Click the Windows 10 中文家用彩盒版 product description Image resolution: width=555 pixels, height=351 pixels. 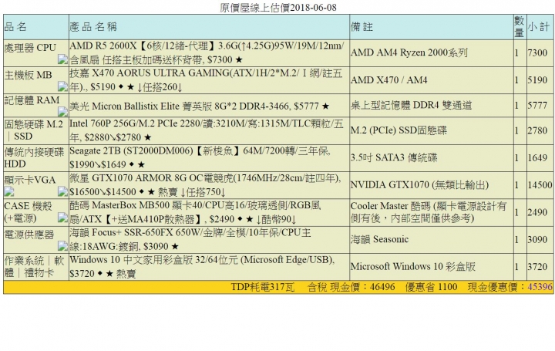[202, 266]
